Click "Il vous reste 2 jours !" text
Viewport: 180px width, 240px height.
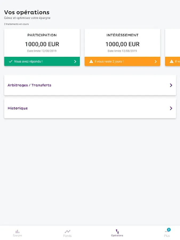(109, 61)
